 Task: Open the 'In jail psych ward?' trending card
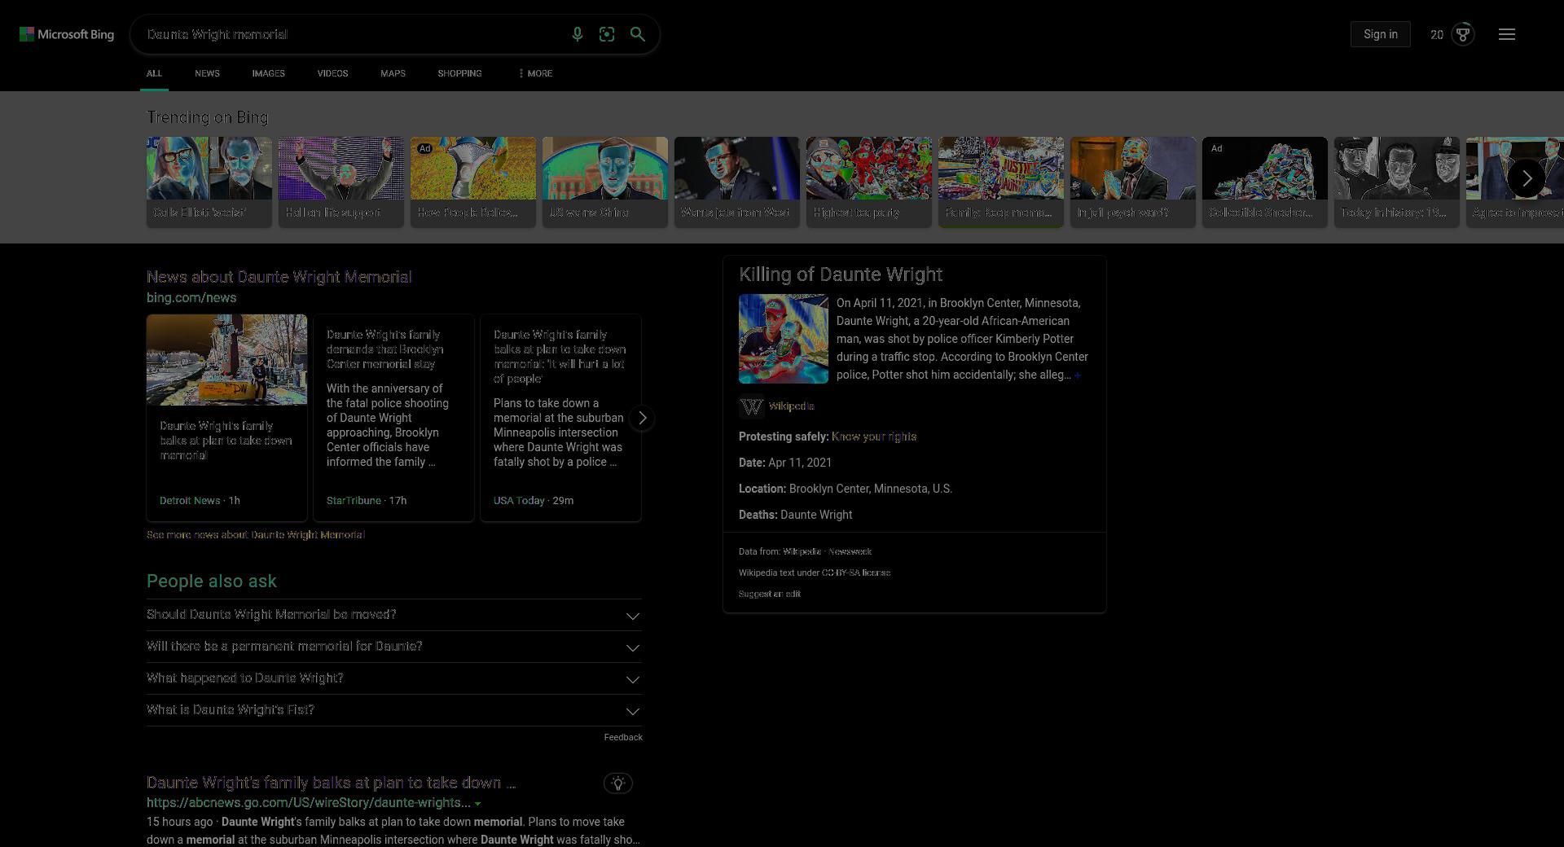click(x=1133, y=182)
